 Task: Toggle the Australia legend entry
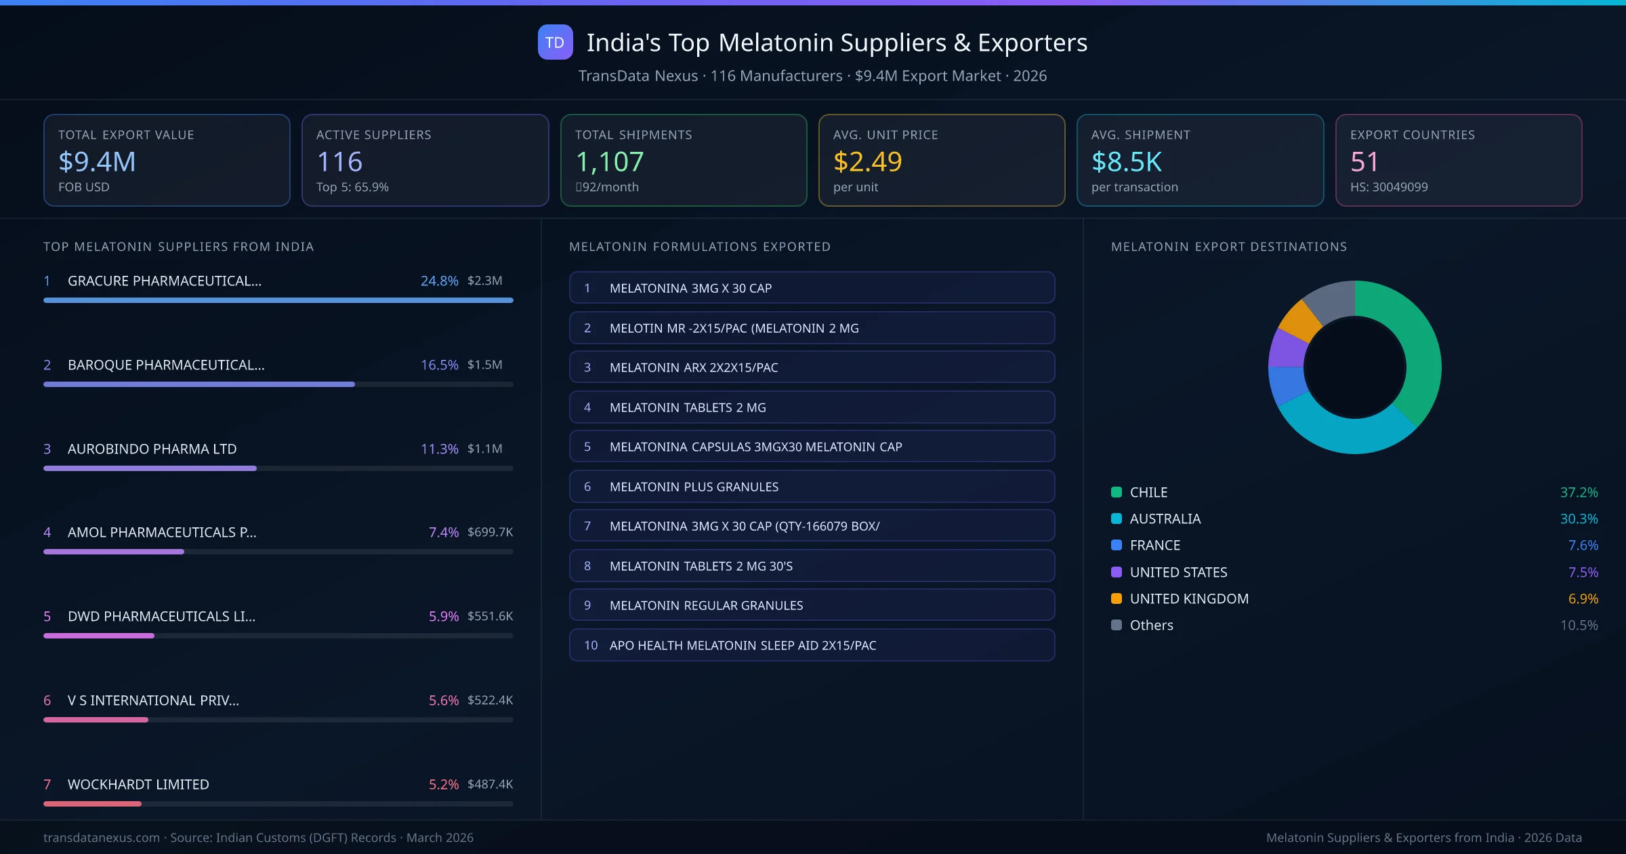(x=1165, y=518)
